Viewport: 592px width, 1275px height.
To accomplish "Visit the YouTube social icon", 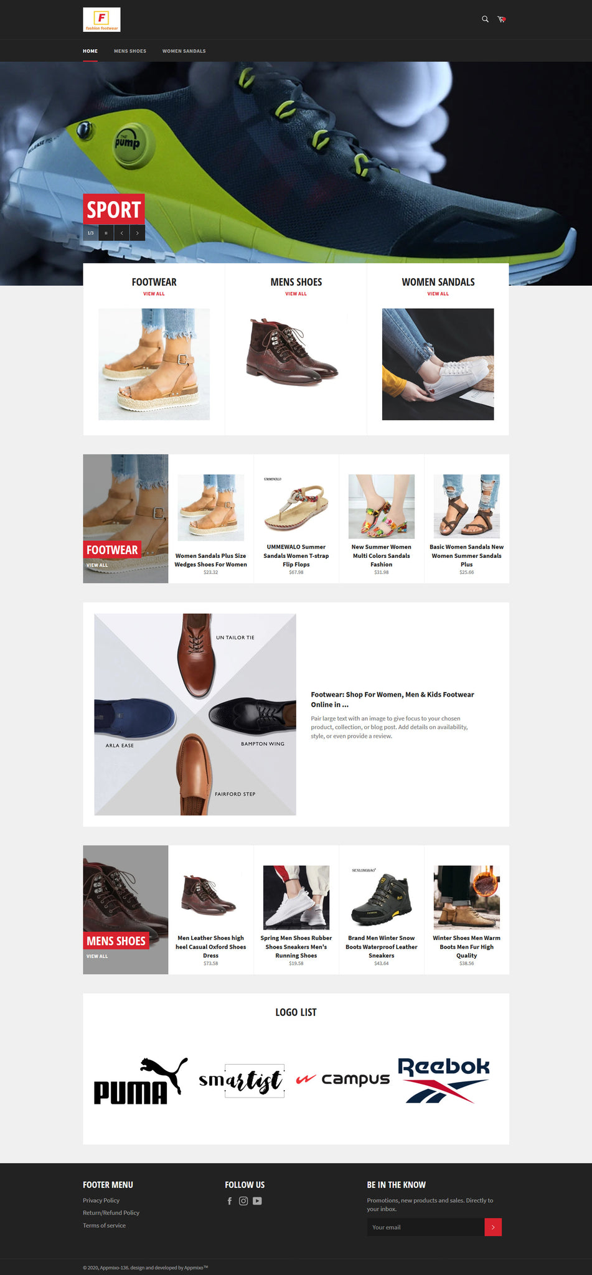I will [x=257, y=1201].
